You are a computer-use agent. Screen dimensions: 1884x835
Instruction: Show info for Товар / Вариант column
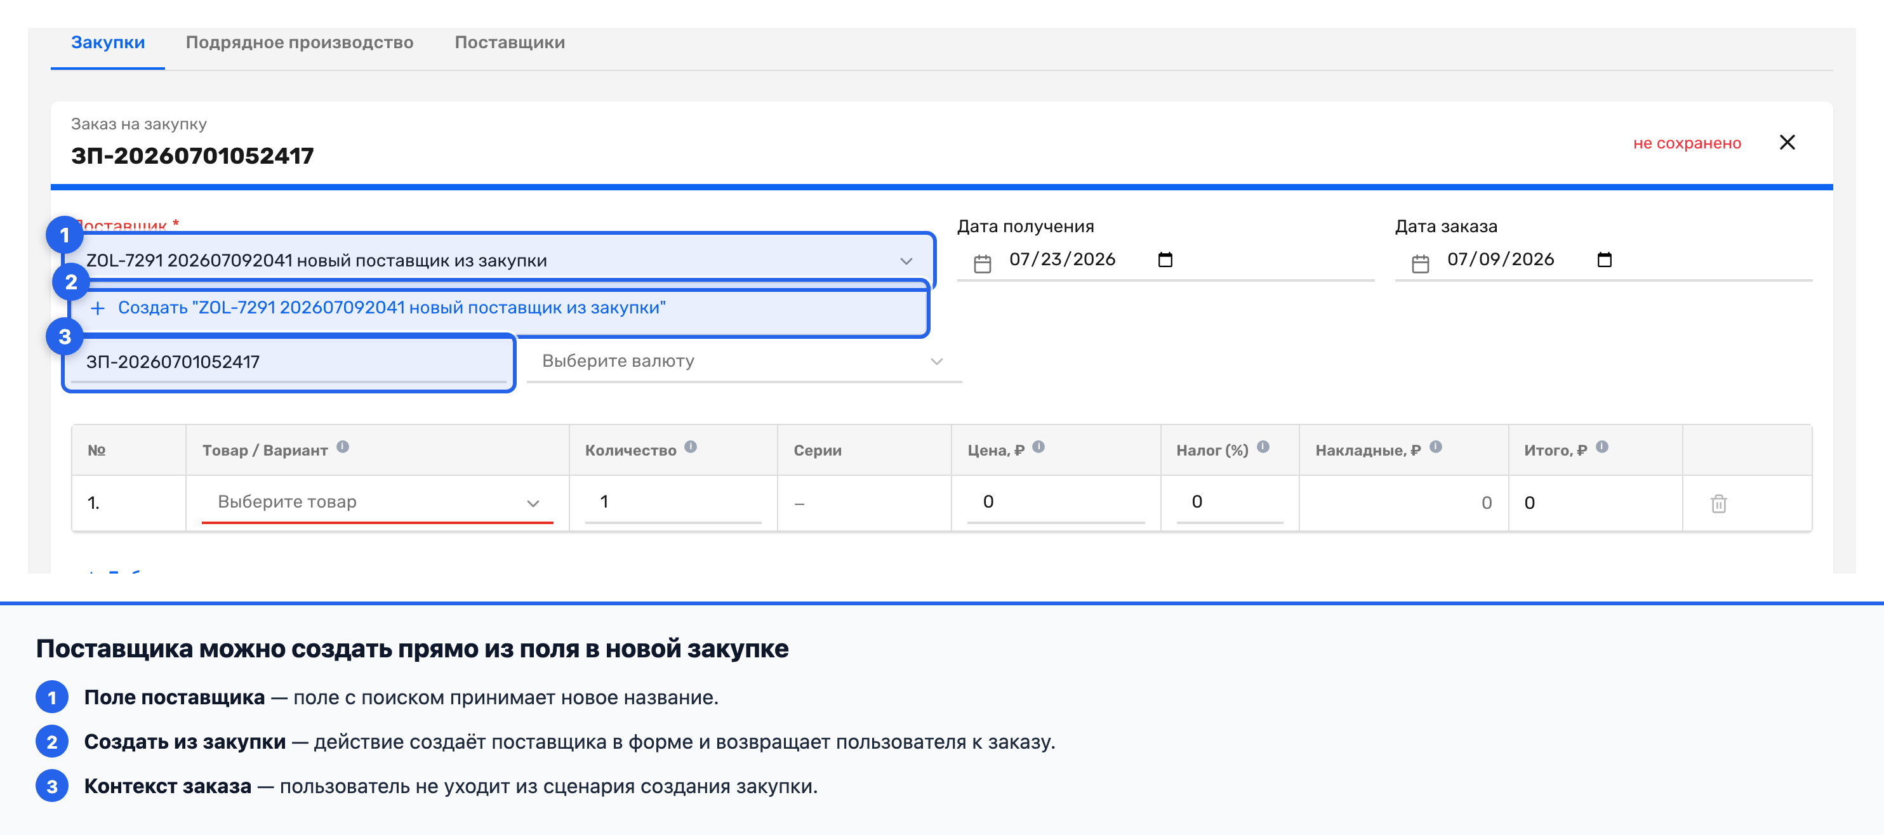342,447
